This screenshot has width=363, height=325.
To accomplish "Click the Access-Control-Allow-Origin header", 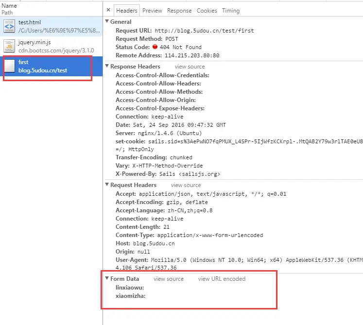I will coord(156,100).
